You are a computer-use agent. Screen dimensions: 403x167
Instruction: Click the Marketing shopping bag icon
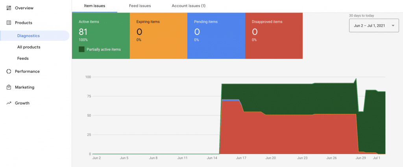click(9, 87)
